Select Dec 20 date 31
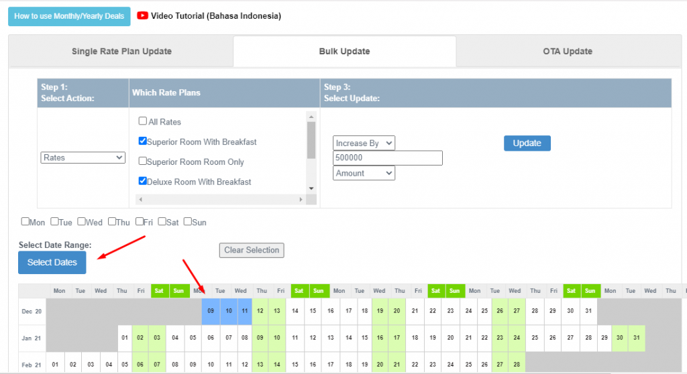 pyautogui.click(x=588, y=311)
